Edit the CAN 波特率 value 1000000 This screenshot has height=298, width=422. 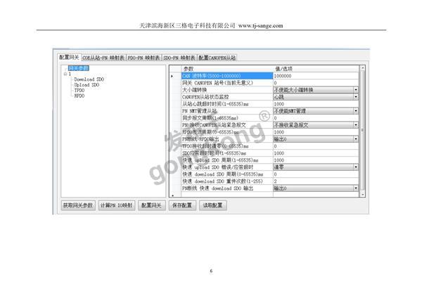tap(316, 76)
